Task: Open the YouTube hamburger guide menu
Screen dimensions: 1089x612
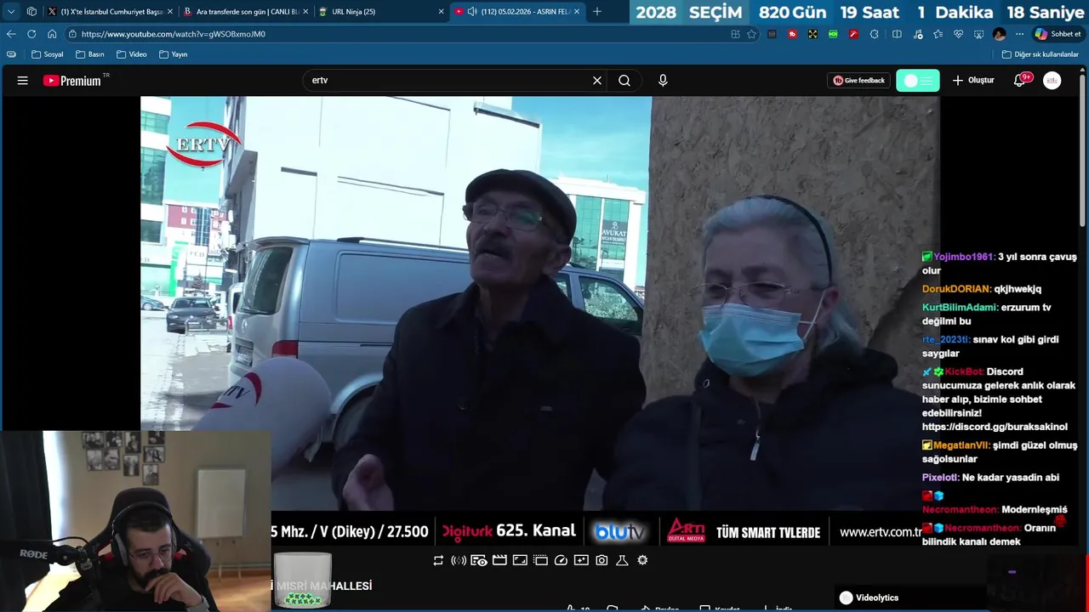Action: (x=23, y=81)
